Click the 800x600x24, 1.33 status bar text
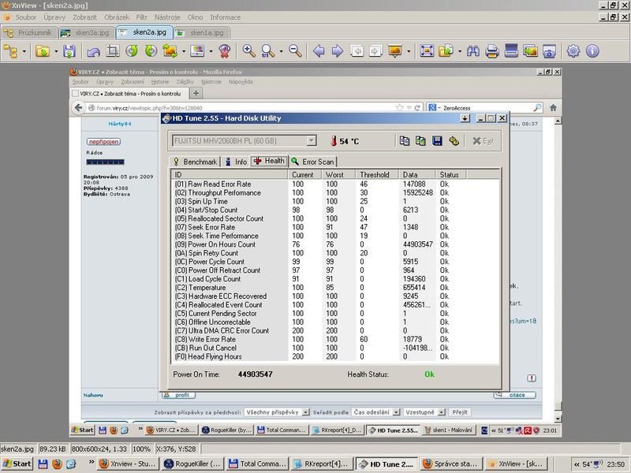The image size is (631, 473). [99, 449]
